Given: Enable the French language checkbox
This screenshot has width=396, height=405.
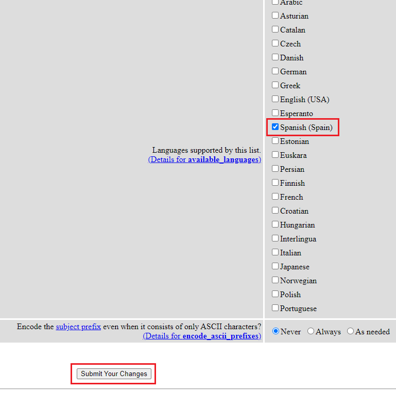Looking at the screenshot, I should (276, 197).
